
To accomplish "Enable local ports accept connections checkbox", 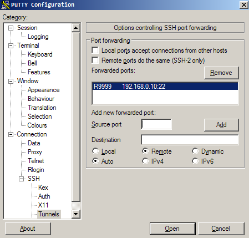I will click(x=95, y=50).
